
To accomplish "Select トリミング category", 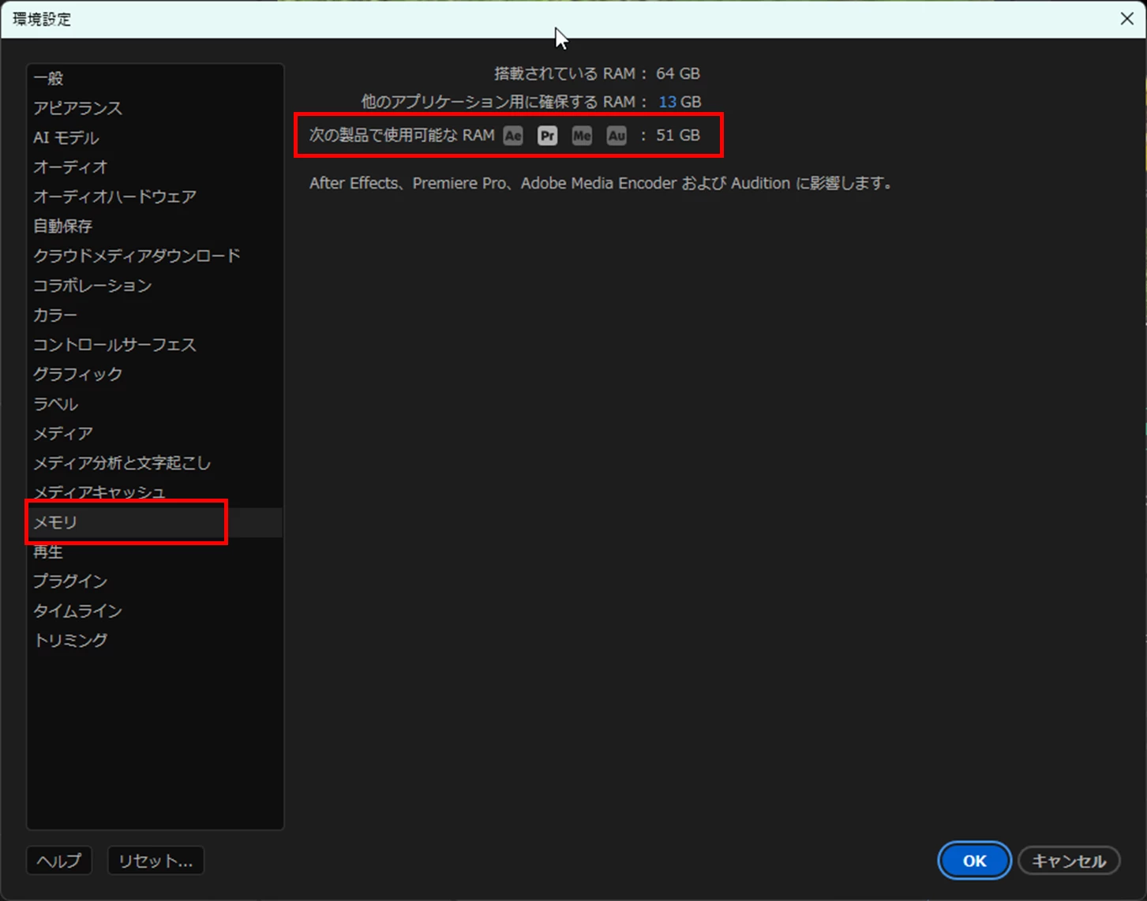I will 155,641.
